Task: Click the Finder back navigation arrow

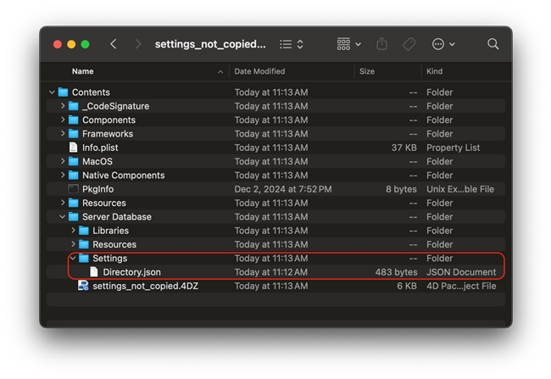Action: [114, 44]
